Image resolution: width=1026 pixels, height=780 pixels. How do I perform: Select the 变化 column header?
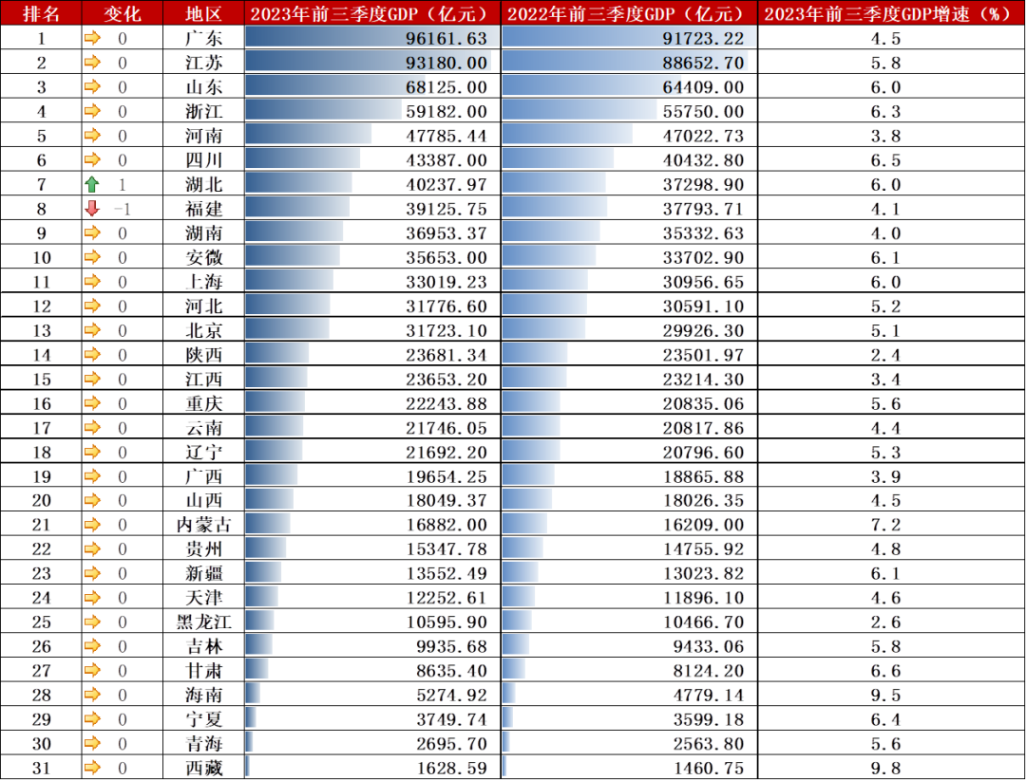click(123, 13)
